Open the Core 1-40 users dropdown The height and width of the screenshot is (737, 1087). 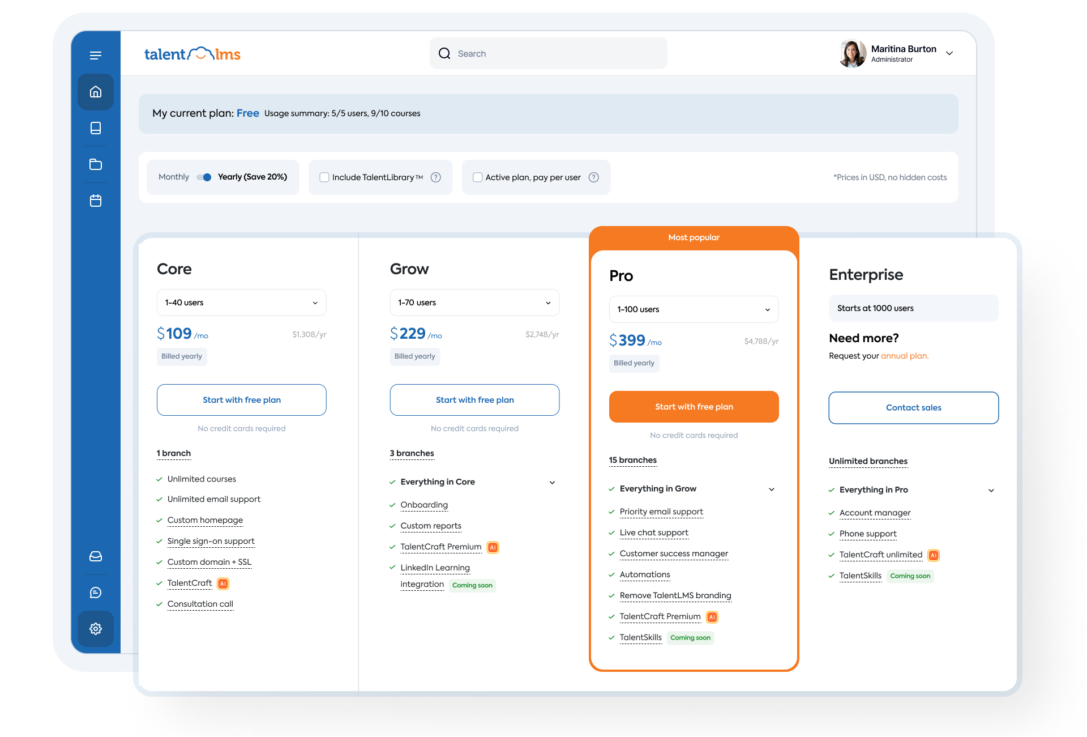click(x=242, y=303)
